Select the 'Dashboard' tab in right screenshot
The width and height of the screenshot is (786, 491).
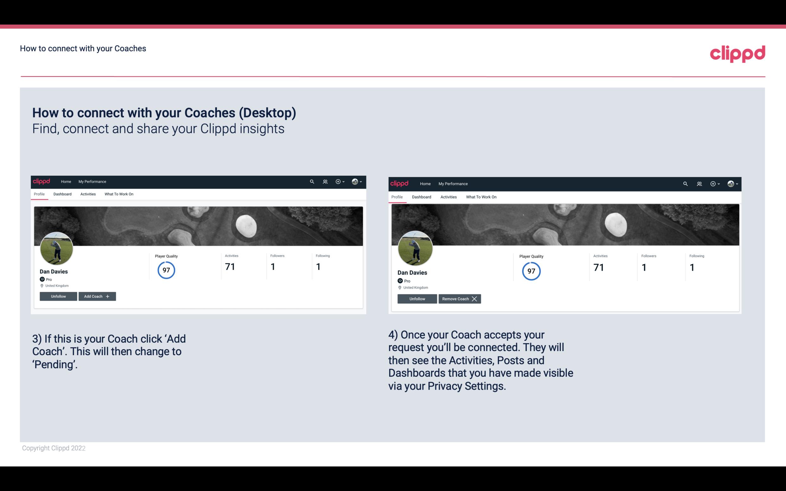point(422,197)
